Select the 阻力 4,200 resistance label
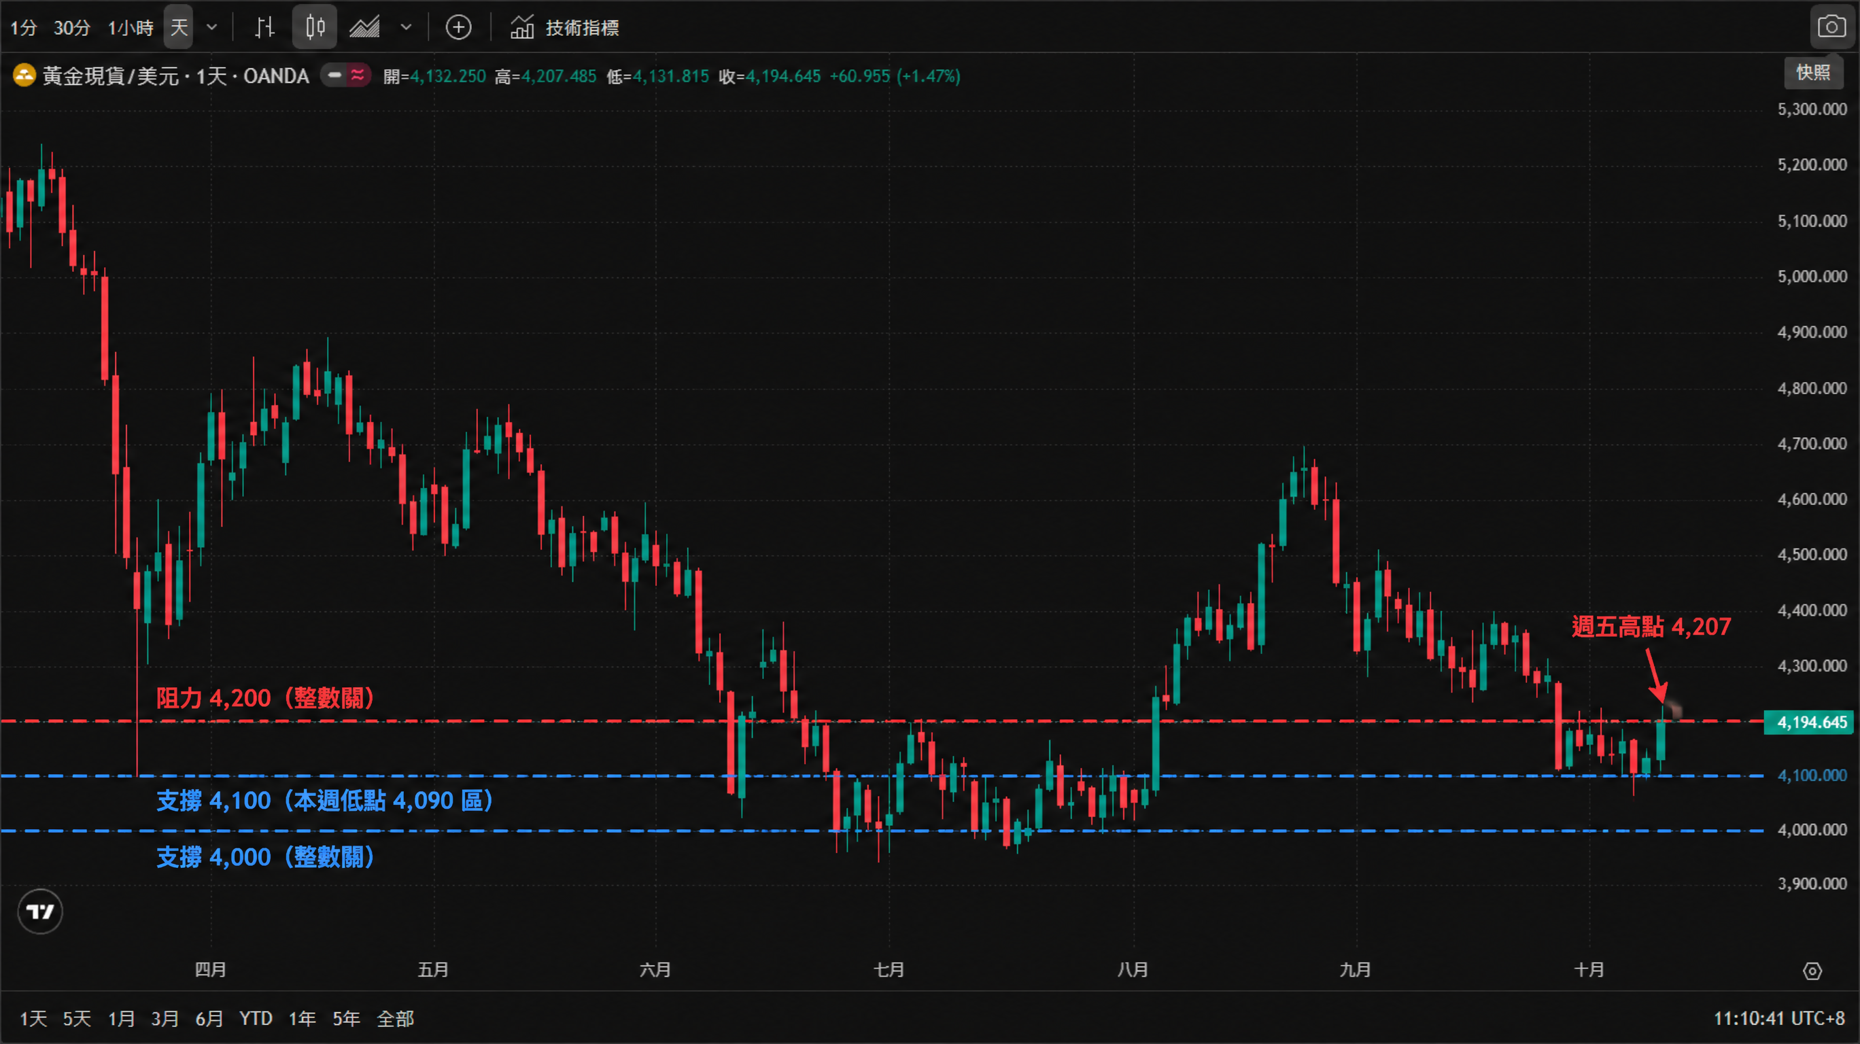This screenshot has width=1860, height=1044. (x=265, y=698)
